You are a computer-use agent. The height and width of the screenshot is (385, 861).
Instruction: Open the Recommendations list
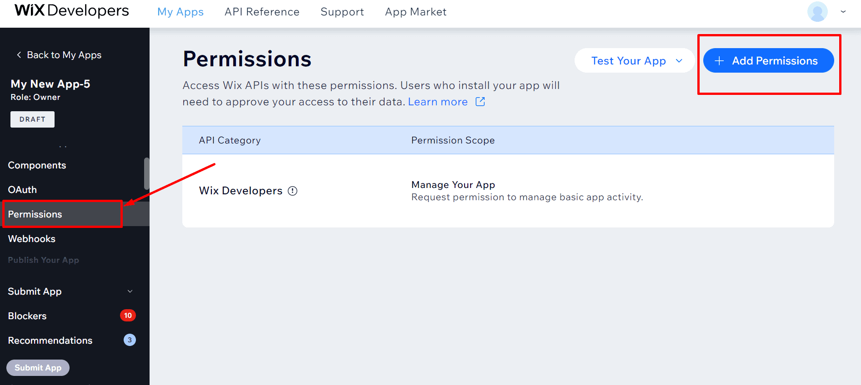(50, 341)
